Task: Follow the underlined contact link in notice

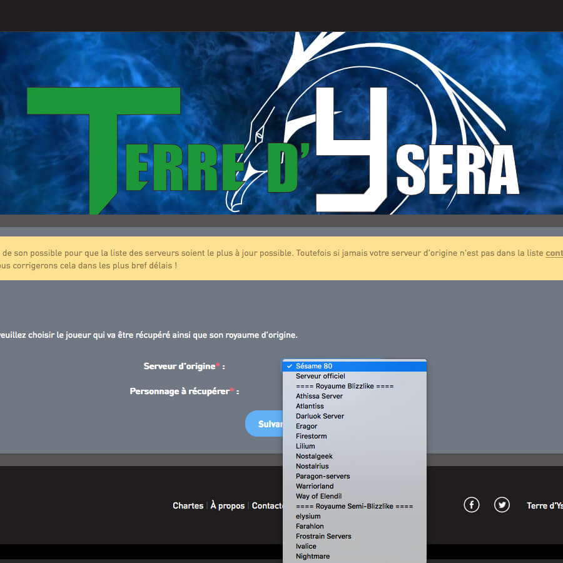Action: pos(554,253)
